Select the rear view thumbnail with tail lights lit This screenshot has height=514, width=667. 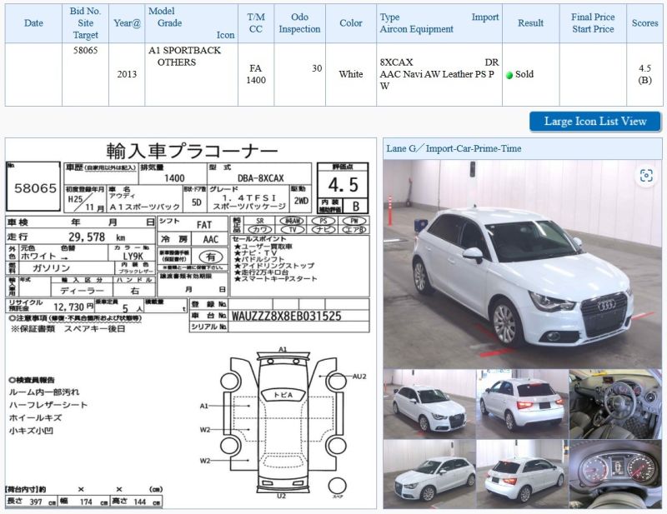[523, 404]
